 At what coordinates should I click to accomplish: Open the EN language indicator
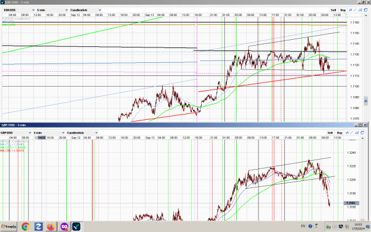tap(303, 226)
